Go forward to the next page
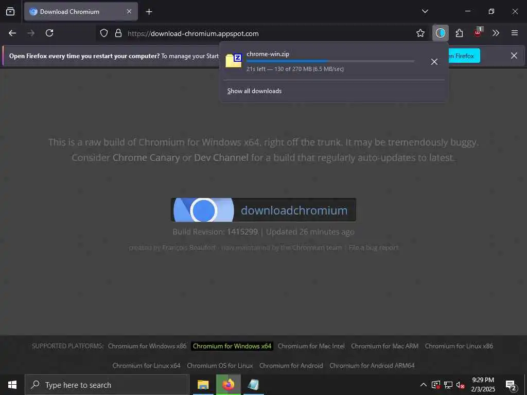The width and height of the screenshot is (527, 395). point(31,33)
